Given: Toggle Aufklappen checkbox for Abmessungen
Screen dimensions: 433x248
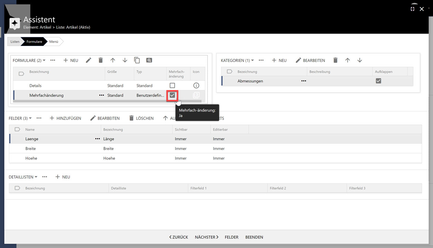Looking at the screenshot, I should (378, 81).
